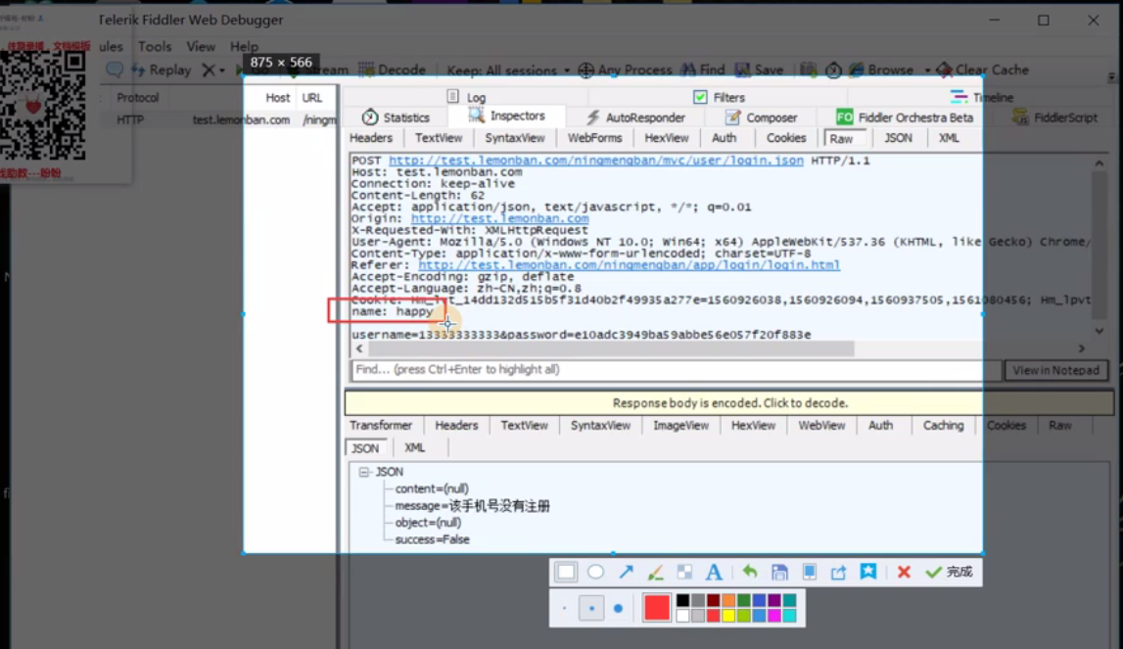Click Response body is encoded bar to decode
Viewport: 1123px width, 649px height.
click(x=729, y=403)
